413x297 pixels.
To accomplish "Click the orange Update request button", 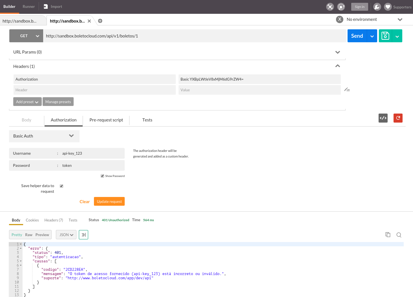I will click(109, 201).
